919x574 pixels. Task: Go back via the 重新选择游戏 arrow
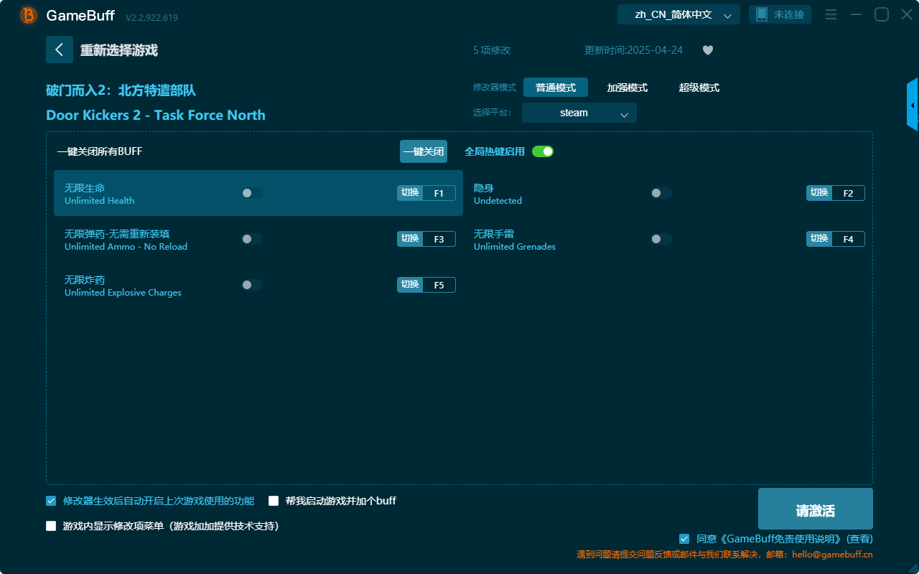(x=60, y=50)
